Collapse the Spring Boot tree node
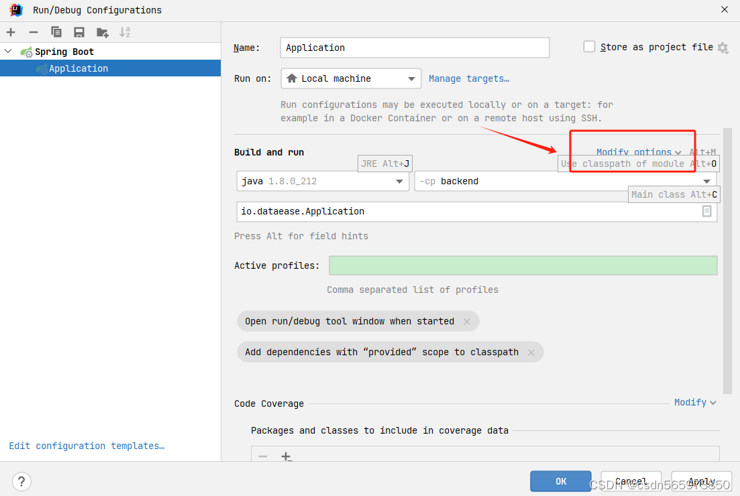This screenshot has height=496, width=740. tap(7, 51)
